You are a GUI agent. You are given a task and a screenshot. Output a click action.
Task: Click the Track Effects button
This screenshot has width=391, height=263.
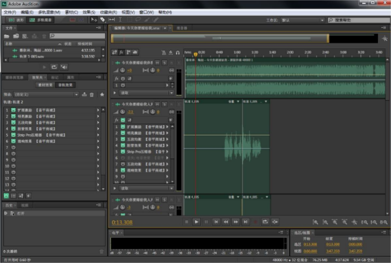pos(65,85)
